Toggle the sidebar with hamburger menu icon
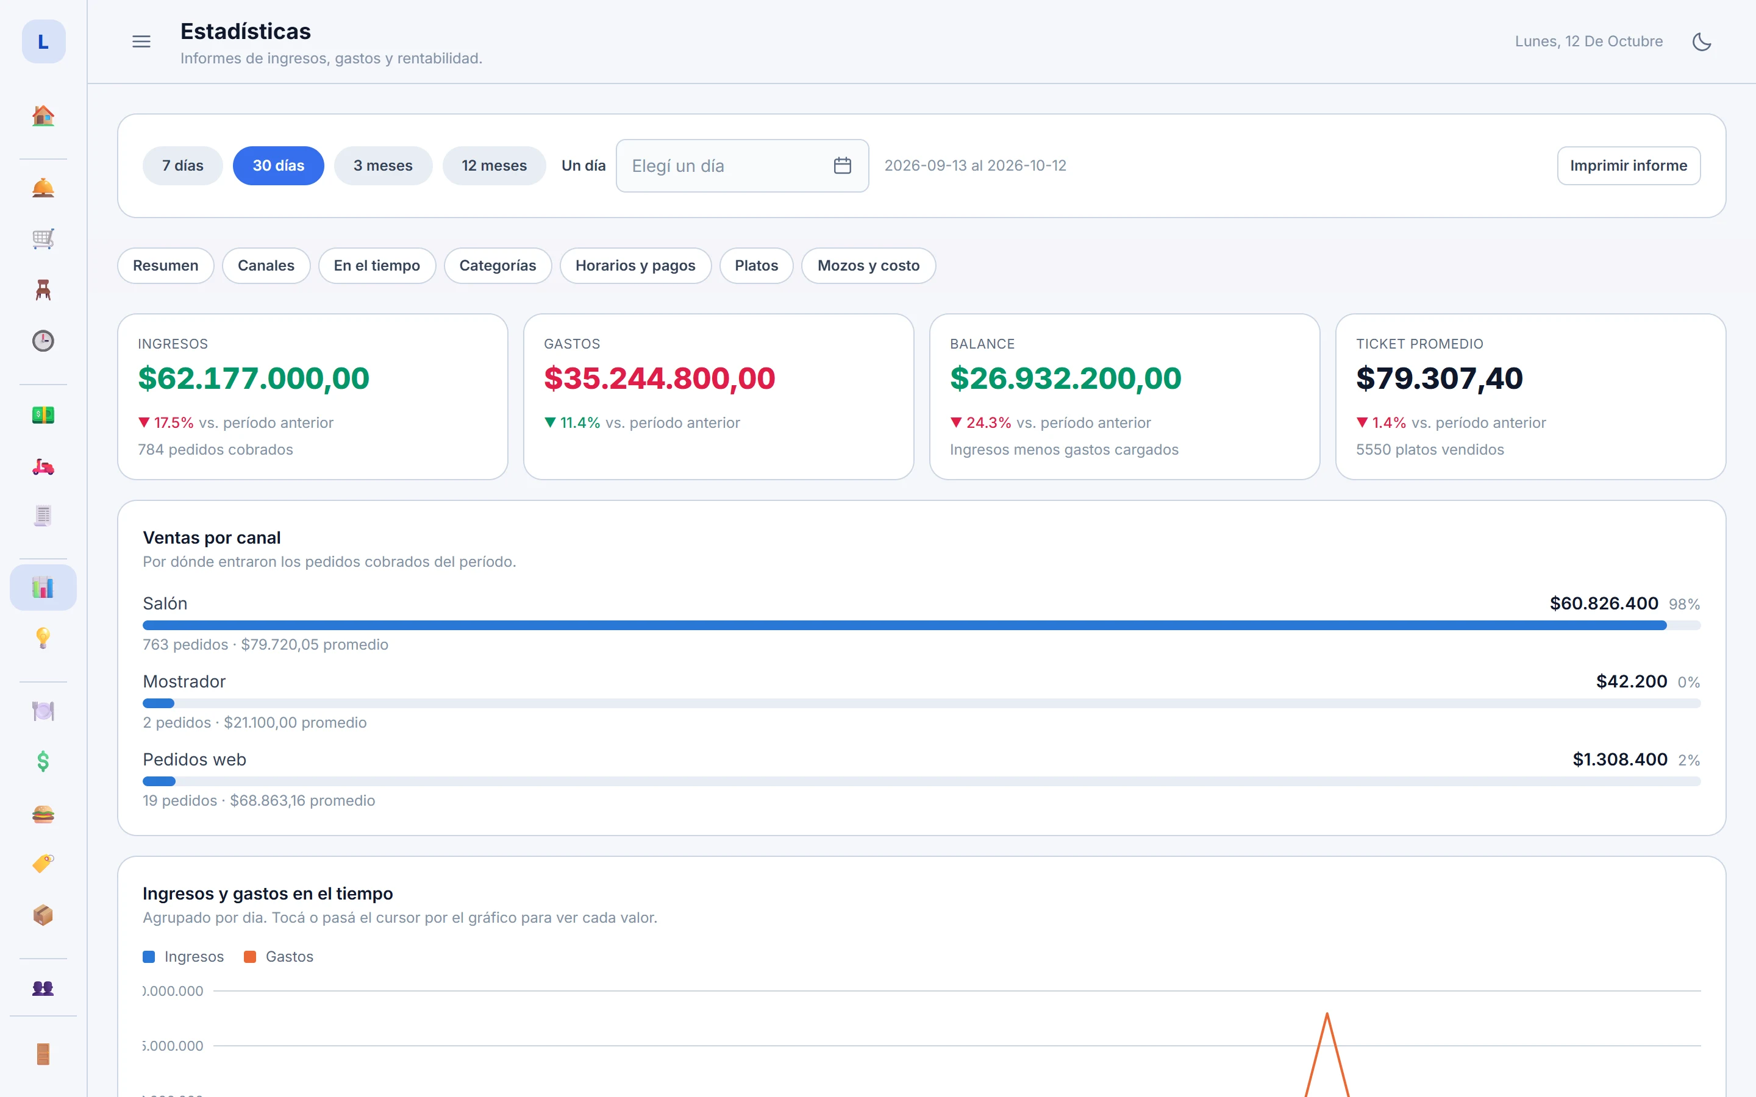1756x1097 pixels. click(x=141, y=41)
